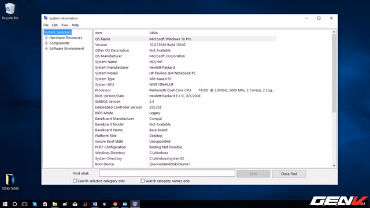This screenshot has width=370, height=208.
Task: Click the Close Find button
Action: tap(289, 174)
